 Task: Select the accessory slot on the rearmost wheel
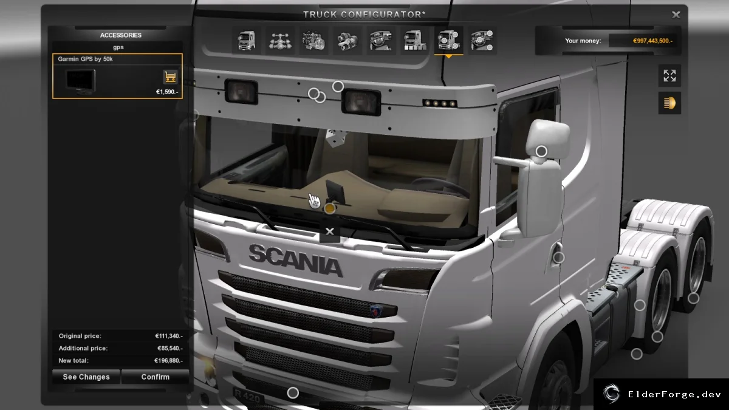(693, 298)
